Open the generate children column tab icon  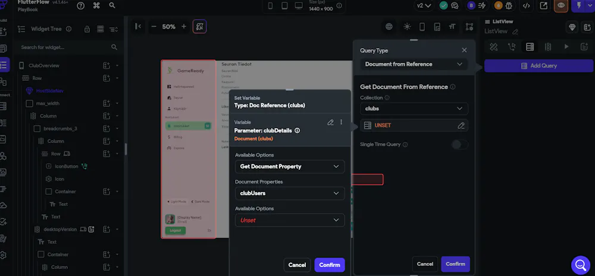(548, 46)
